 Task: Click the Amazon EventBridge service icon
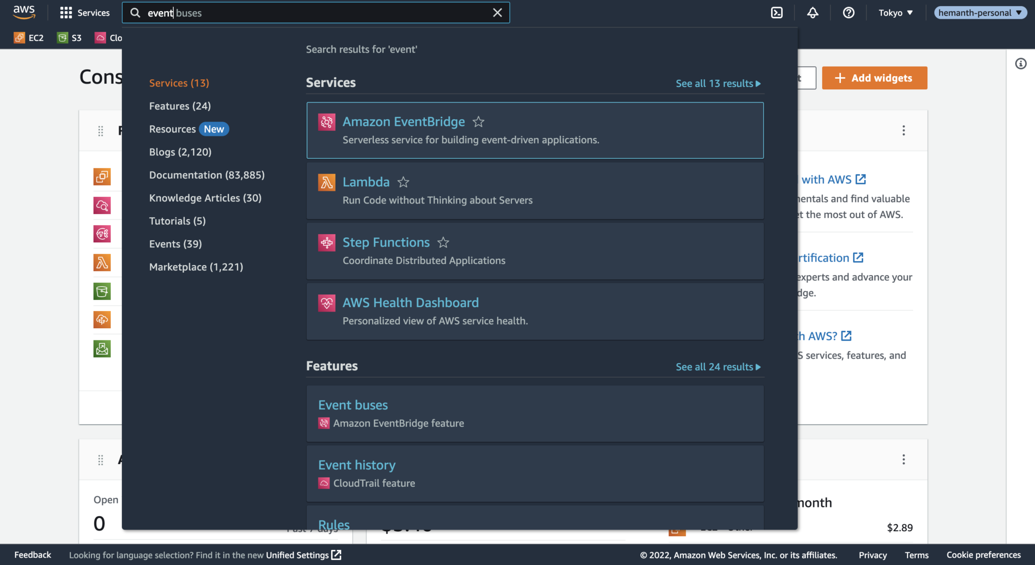pyautogui.click(x=326, y=121)
